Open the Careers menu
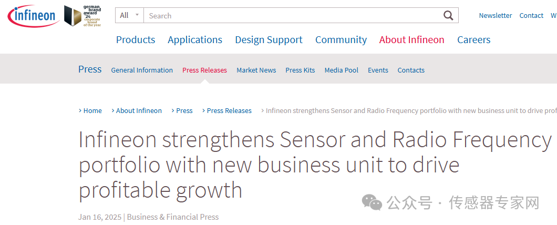The image size is (557, 225). [473, 40]
